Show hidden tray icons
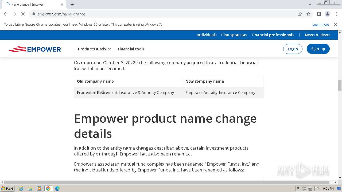Image resolution: width=342 pixels, height=192 pixels. pyautogui.click(x=298, y=189)
